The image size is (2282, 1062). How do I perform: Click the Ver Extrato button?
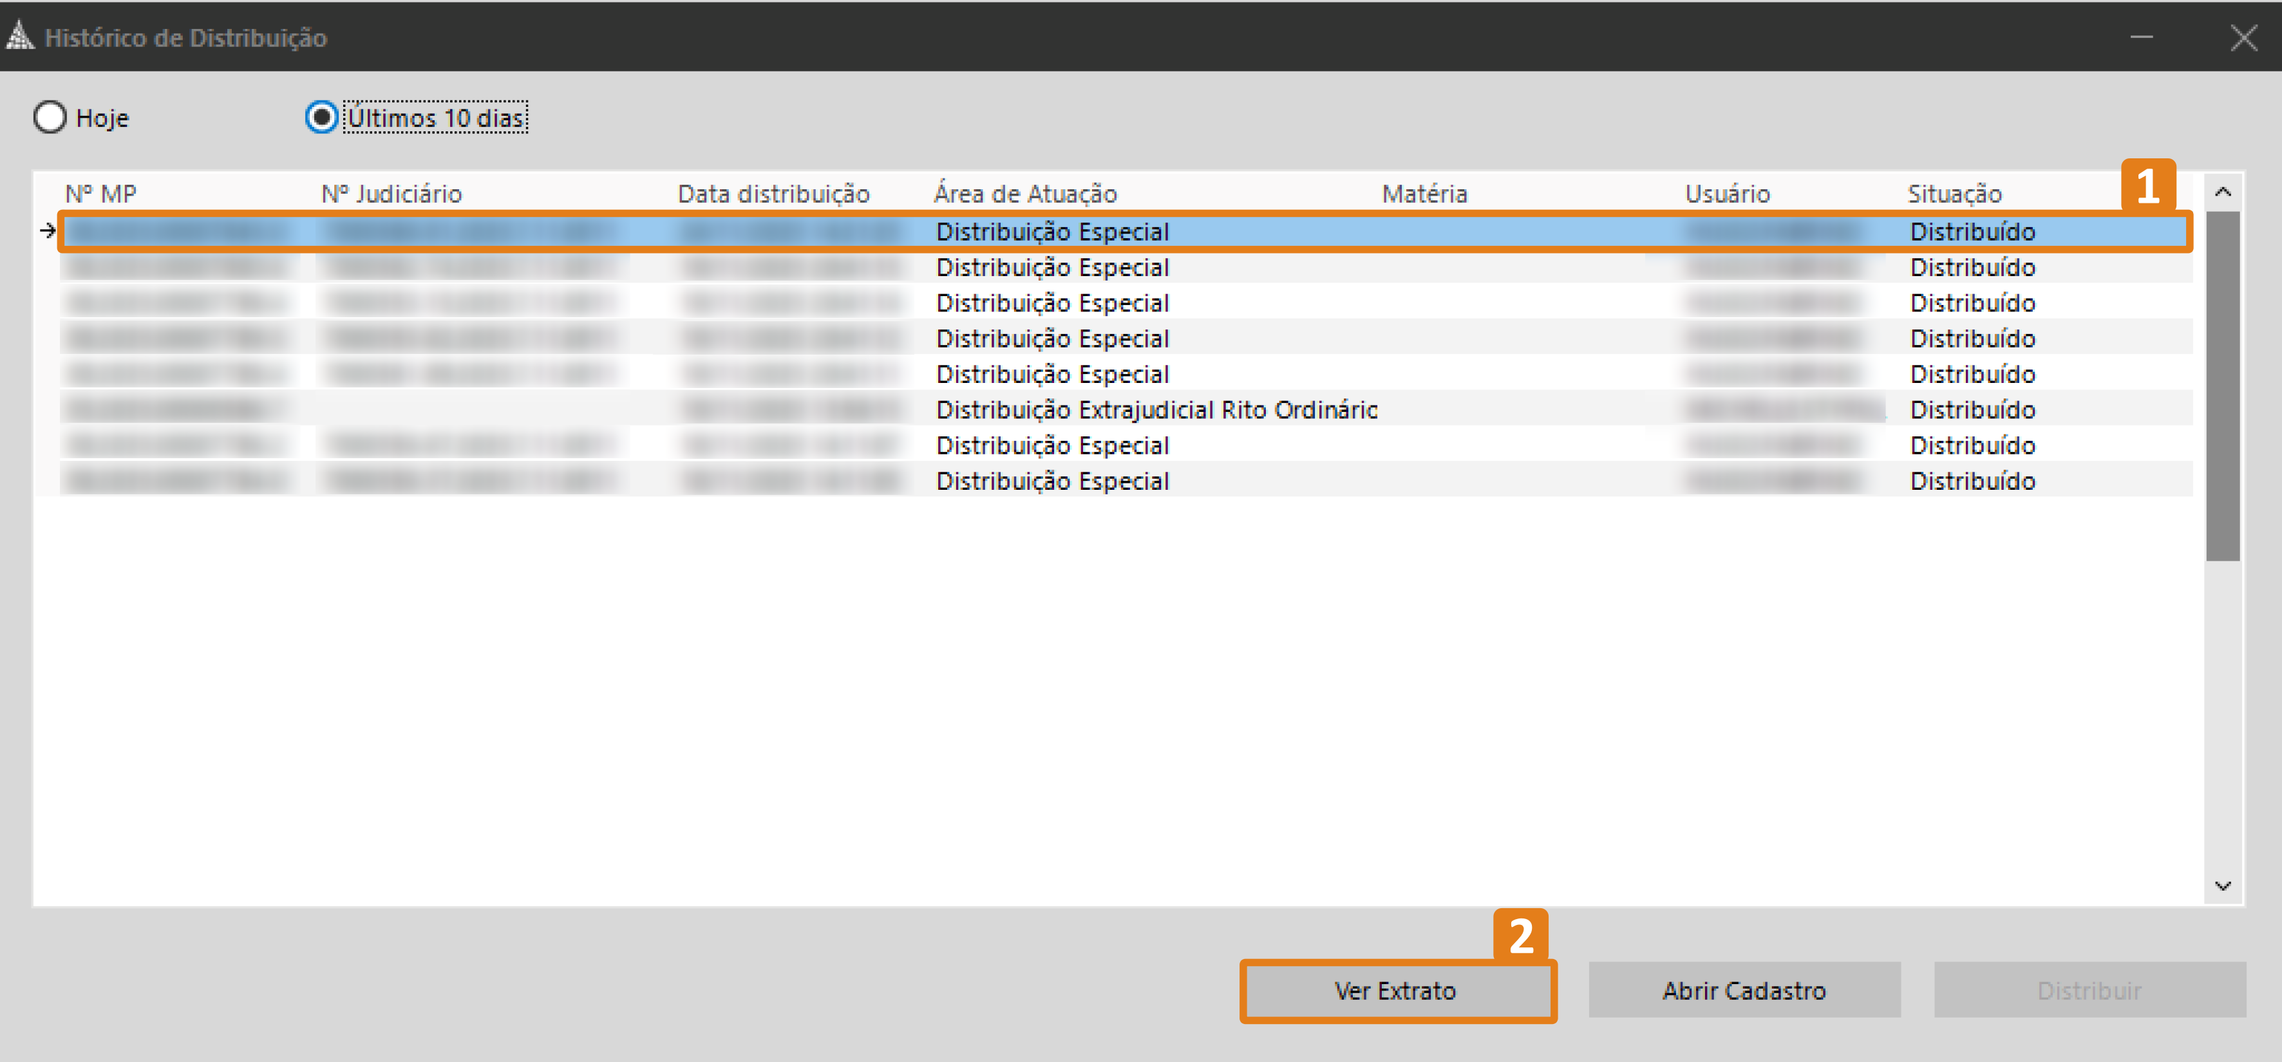point(1396,991)
